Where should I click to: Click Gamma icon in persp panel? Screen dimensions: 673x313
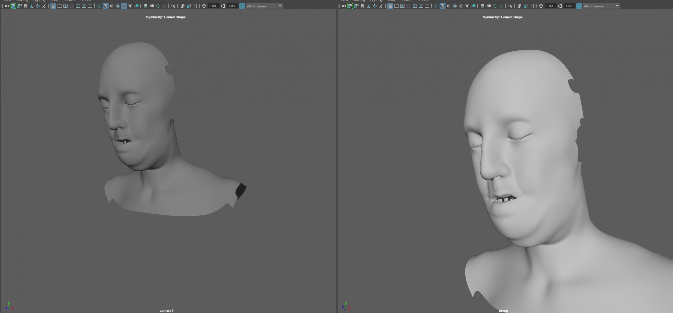point(560,6)
